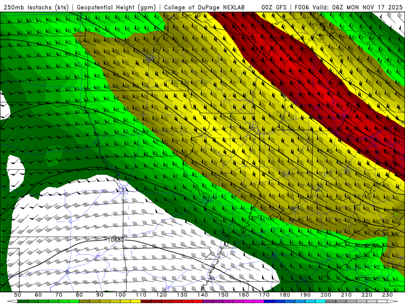Click the 80 value on the color scale
Viewport: 405px width, 304px height.
tap(79, 295)
